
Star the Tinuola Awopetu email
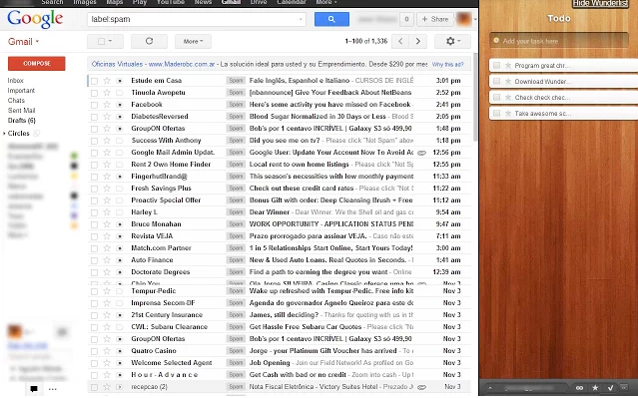coord(107,93)
